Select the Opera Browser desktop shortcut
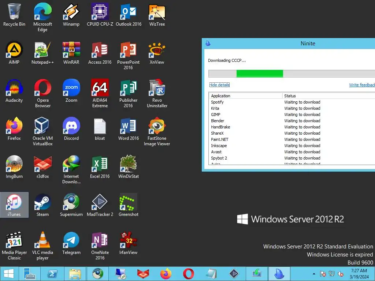The image size is (375, 281). click(x=42, y=94)
